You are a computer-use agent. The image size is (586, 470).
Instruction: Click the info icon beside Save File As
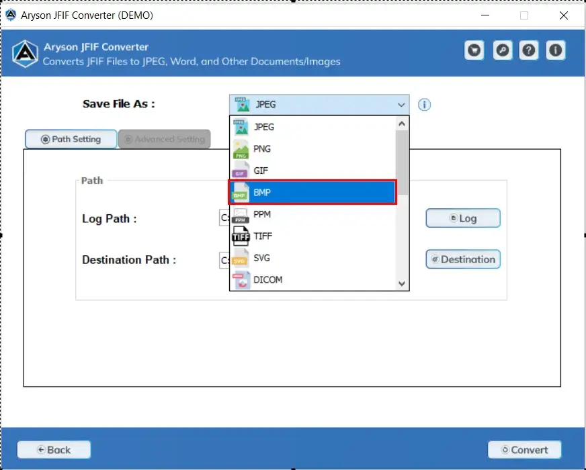pos(424,105)
